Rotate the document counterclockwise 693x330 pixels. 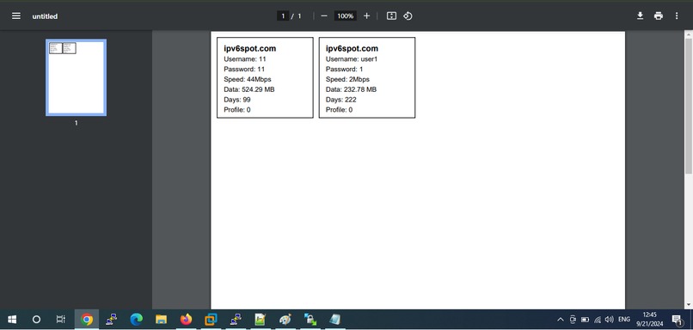408,16
